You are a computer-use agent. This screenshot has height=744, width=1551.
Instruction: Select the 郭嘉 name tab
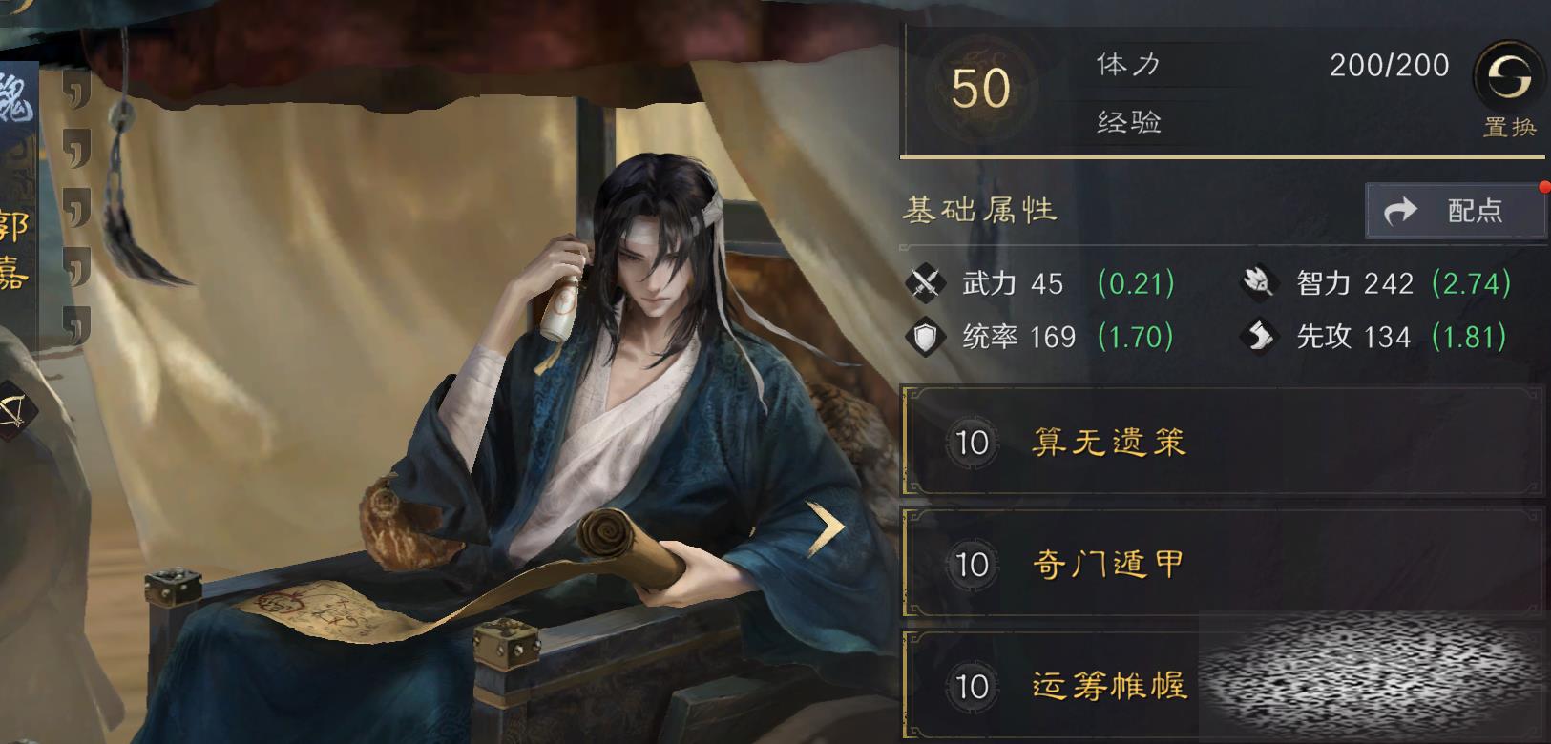15,250
